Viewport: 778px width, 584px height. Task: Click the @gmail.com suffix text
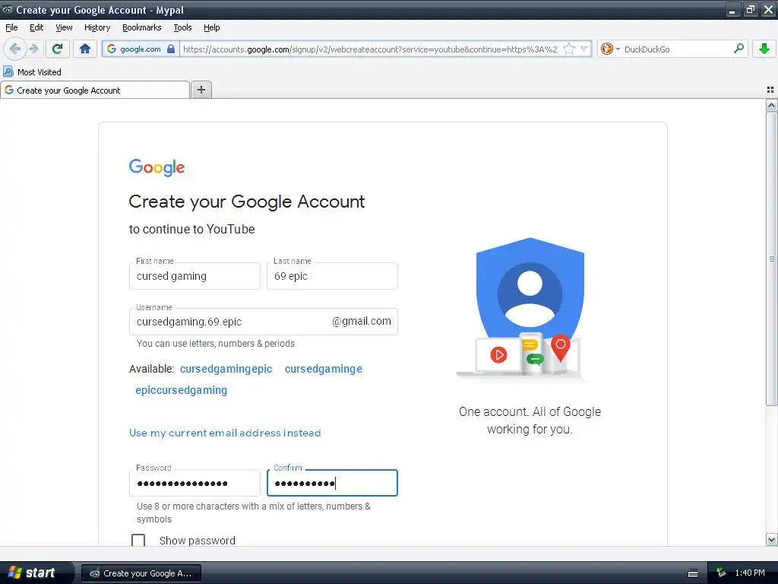pyautogui.click(x=361, y=322)
